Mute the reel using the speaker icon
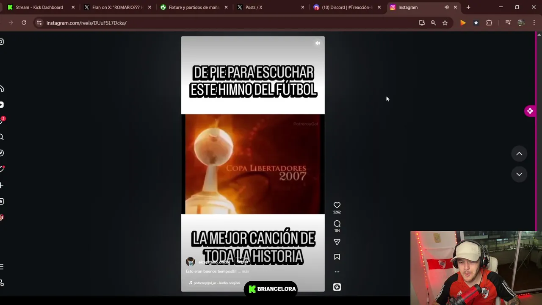This screenshot has width=542, height=305. (x=318, y=43)
